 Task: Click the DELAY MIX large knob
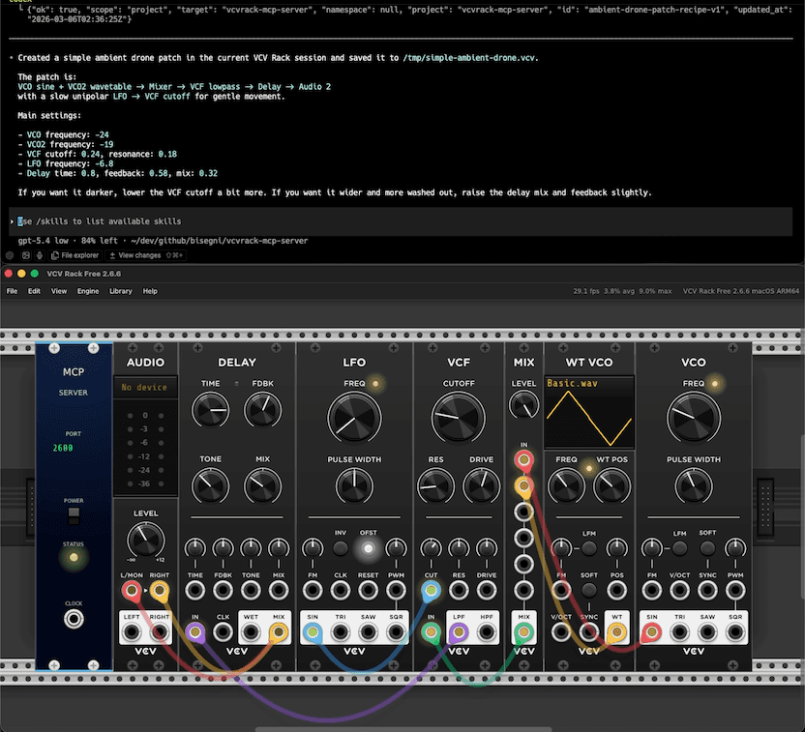click(263, 485)
